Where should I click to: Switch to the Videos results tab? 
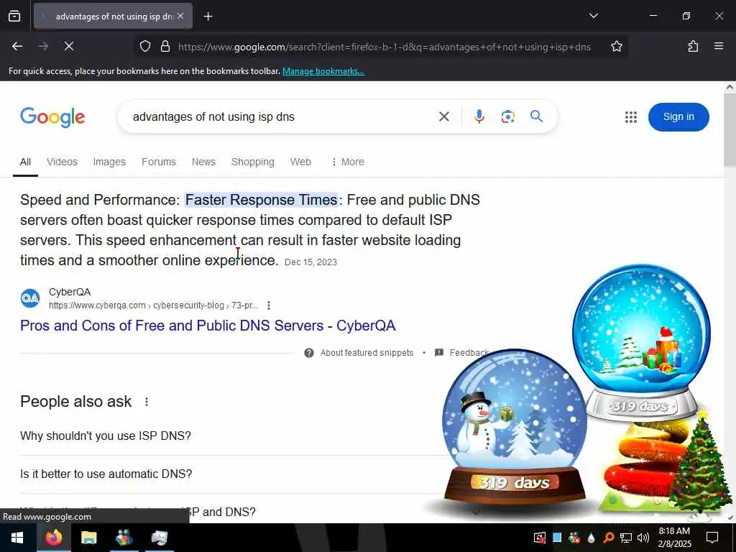62,162
